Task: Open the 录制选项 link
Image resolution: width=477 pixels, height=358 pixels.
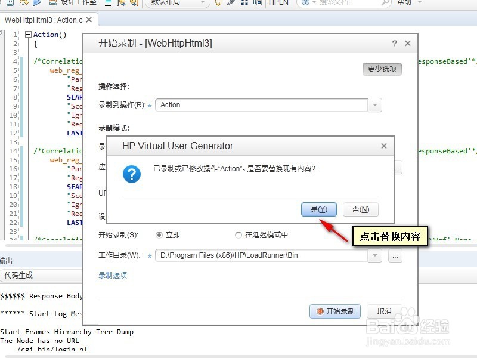Action: pos(113,276)
